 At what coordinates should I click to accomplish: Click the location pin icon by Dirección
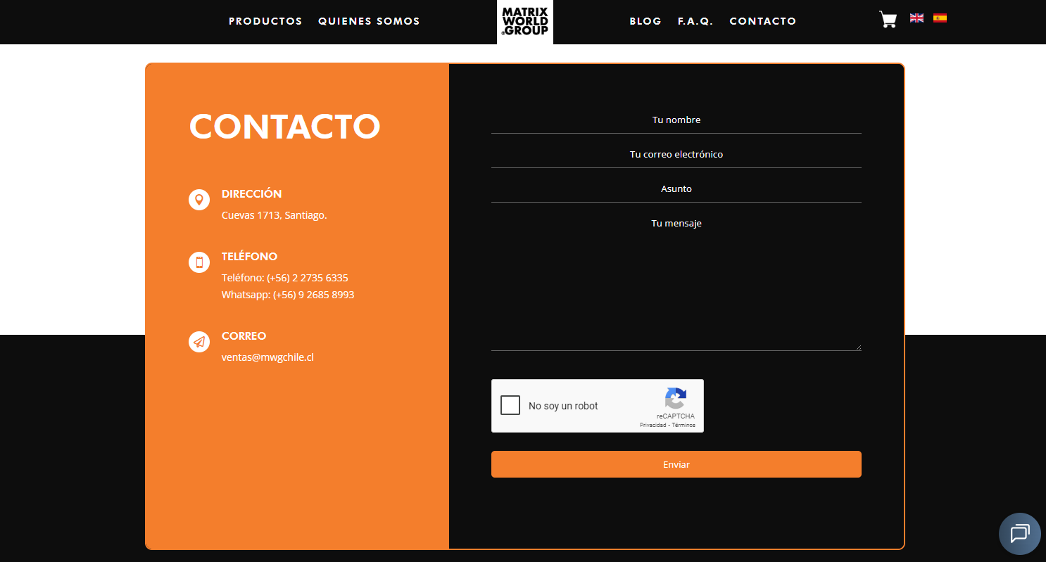(199, 200)
